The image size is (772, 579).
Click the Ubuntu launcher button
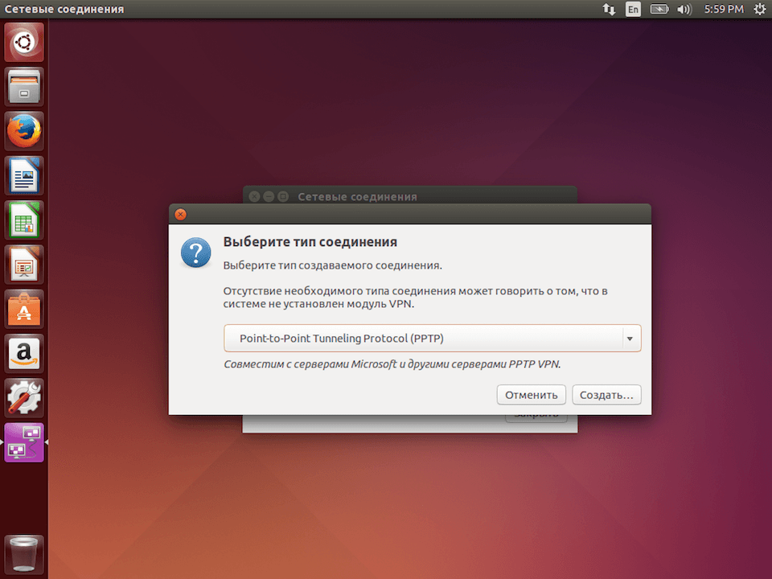pos(23,42)
